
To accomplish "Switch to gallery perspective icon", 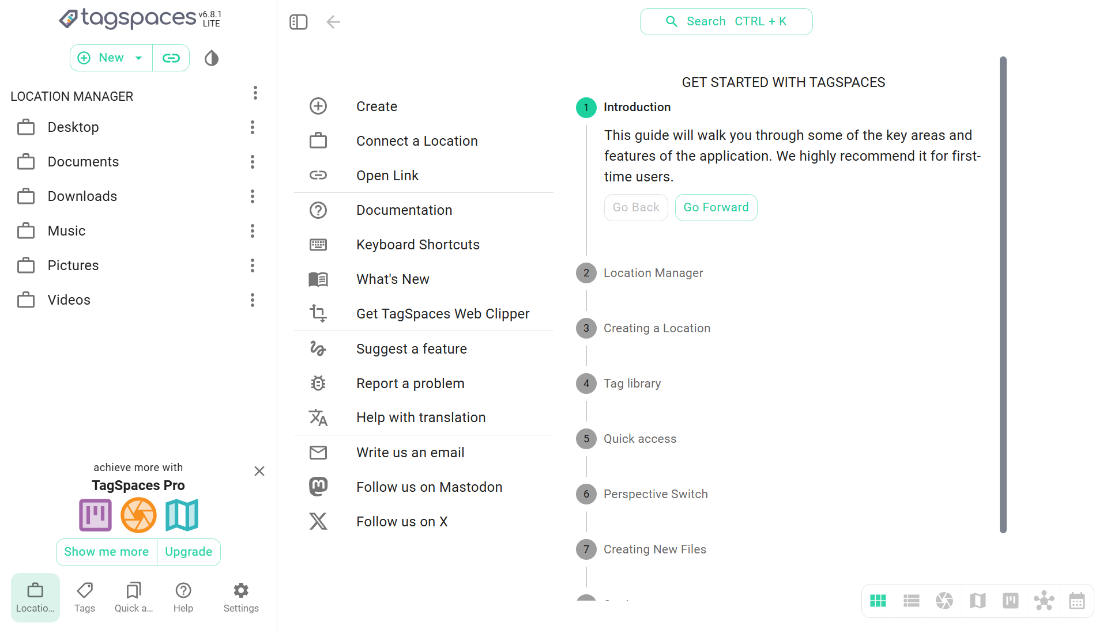I will click(944, 601).
